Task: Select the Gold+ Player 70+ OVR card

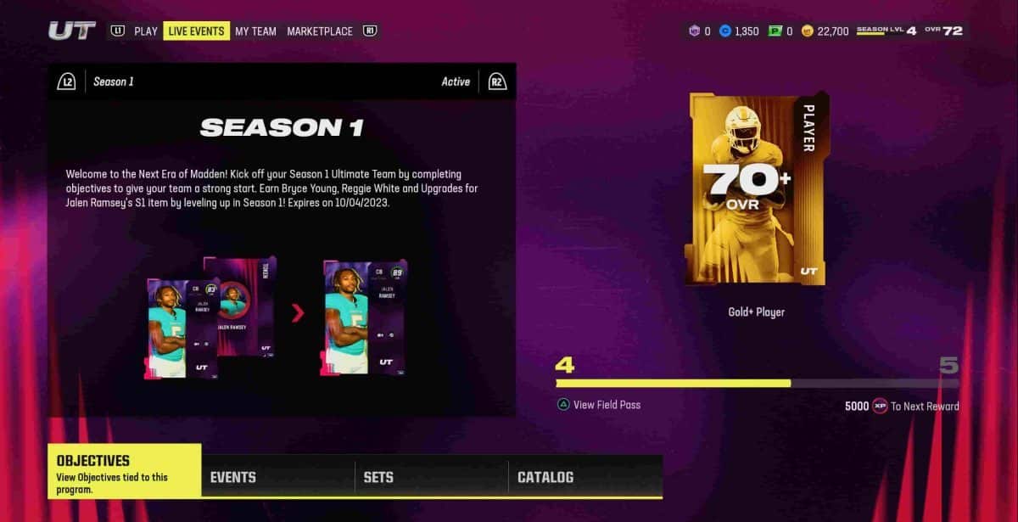Action: click(757, 188)
